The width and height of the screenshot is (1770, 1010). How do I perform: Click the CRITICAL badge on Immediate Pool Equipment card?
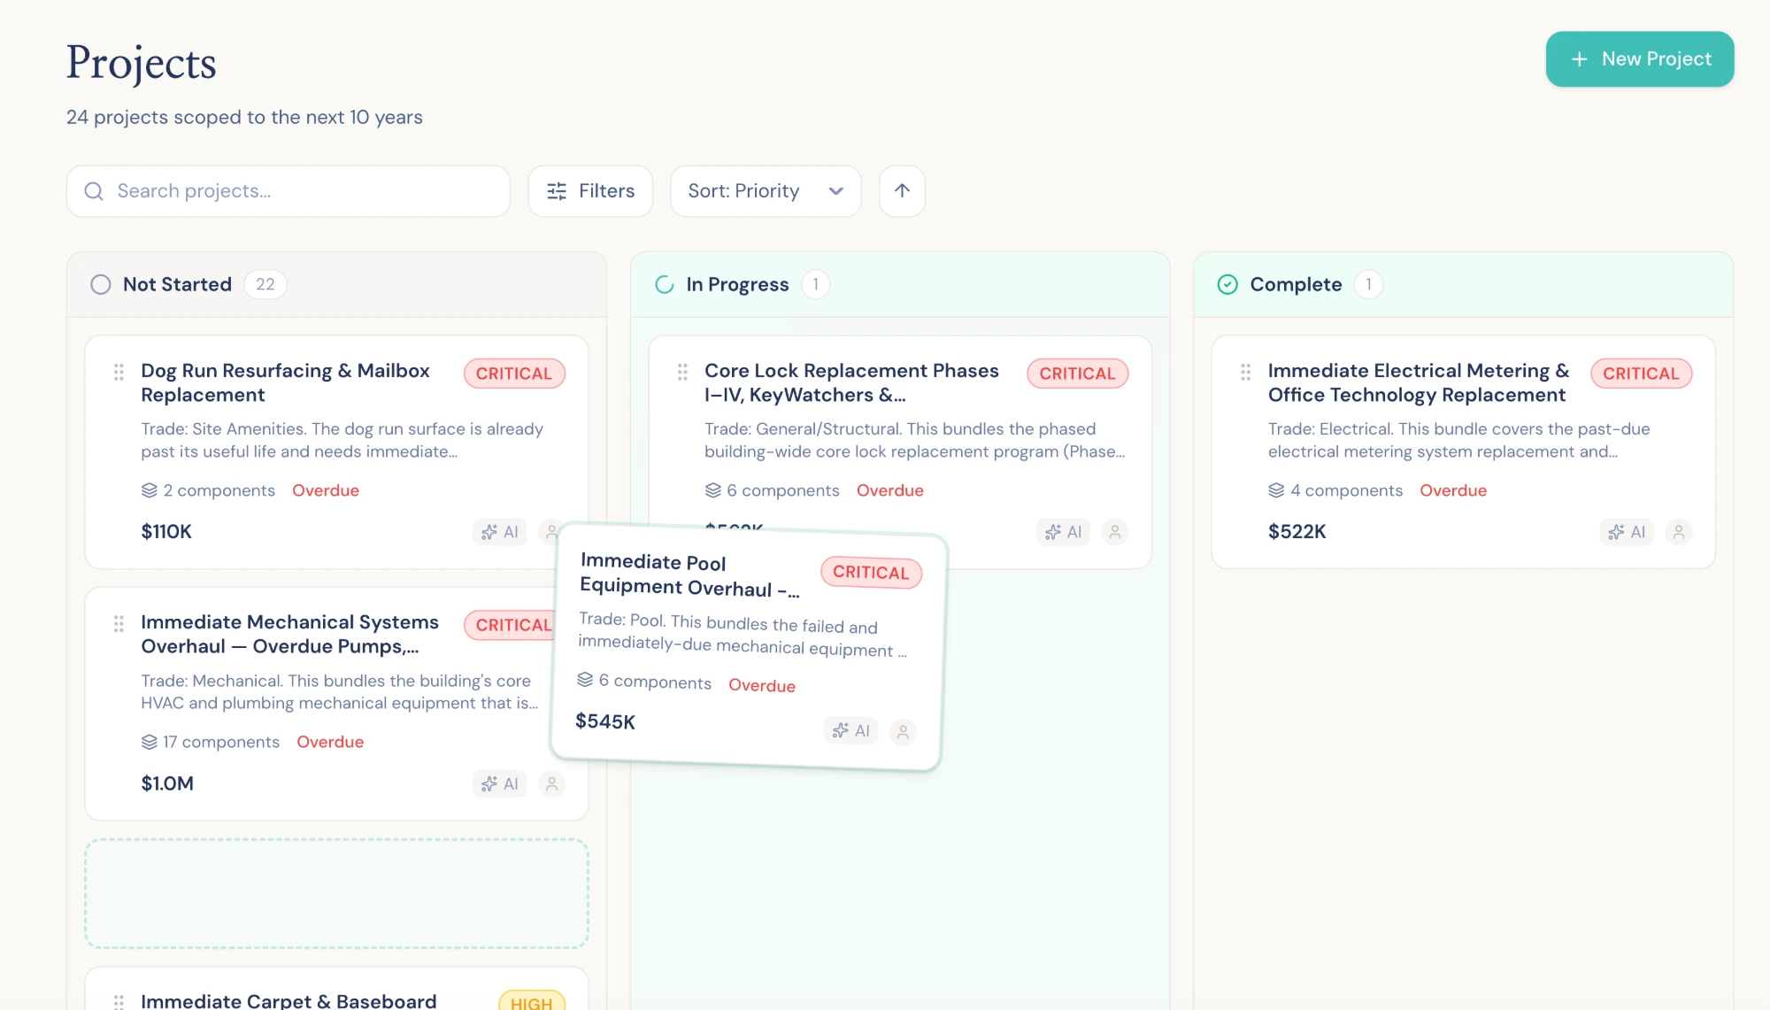click(x=871, y=572)
